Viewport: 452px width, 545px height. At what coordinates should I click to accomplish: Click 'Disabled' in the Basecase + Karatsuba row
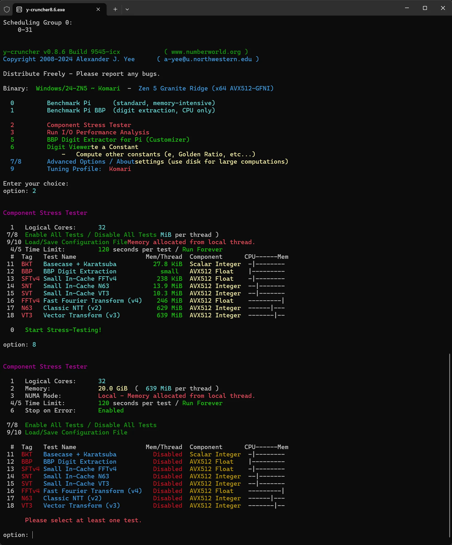168,454
